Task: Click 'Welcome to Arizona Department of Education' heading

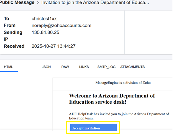Action: pyautogui.click(x=112, y=99)
